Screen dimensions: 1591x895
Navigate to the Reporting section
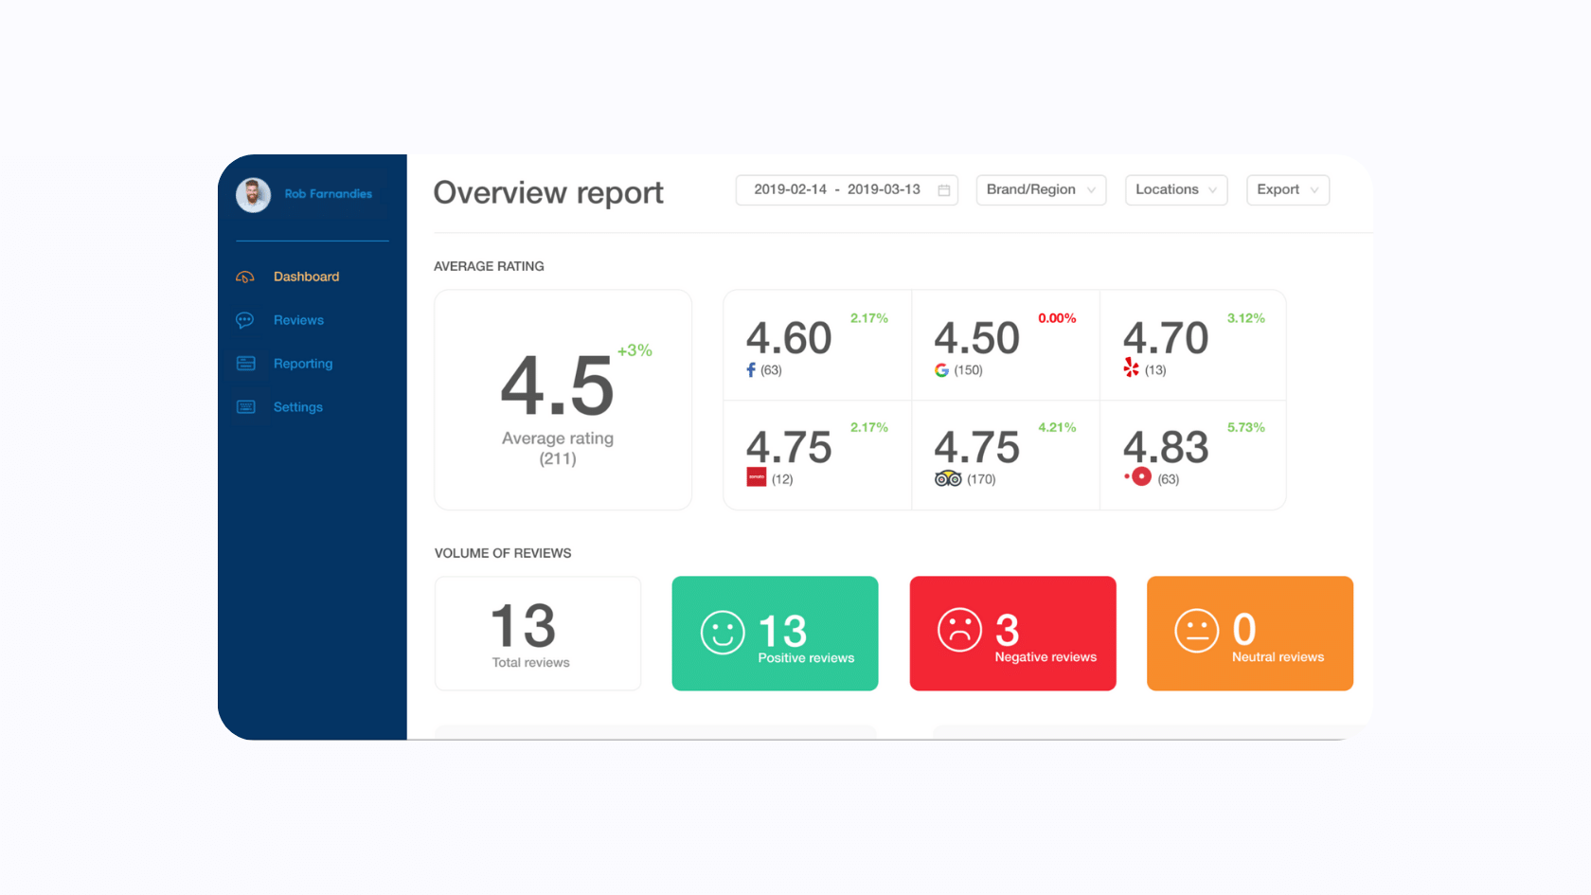302,363
